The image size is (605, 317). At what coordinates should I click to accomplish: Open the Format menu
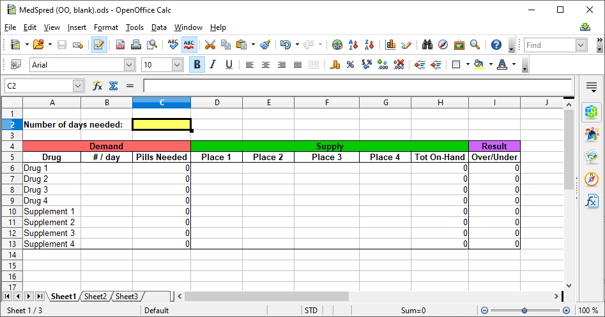[105, 27]
